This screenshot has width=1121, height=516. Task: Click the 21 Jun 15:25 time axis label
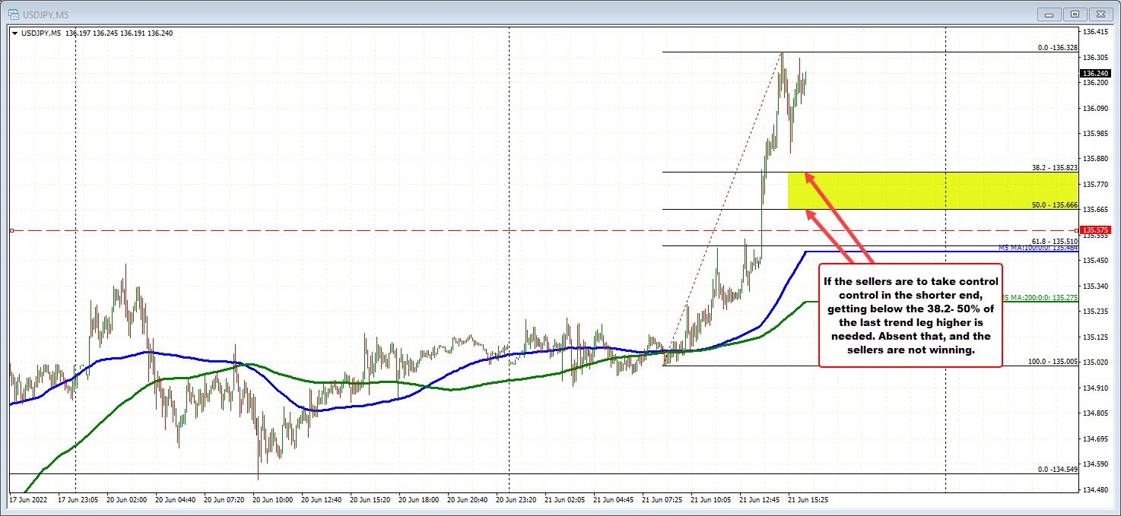click(x=809, y=501)
